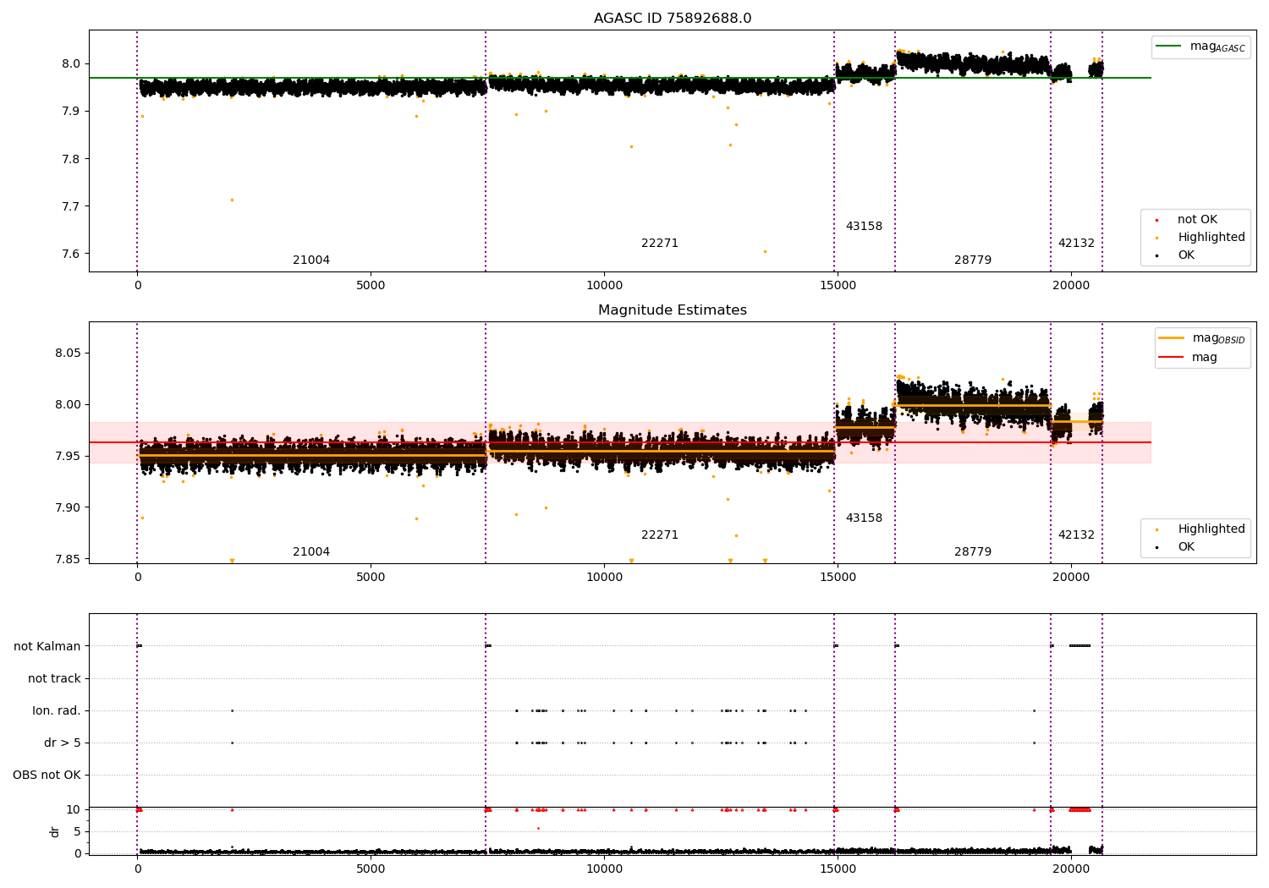Click the lone red dr marker near 5
1269x888 pixels.
[538, 829]
